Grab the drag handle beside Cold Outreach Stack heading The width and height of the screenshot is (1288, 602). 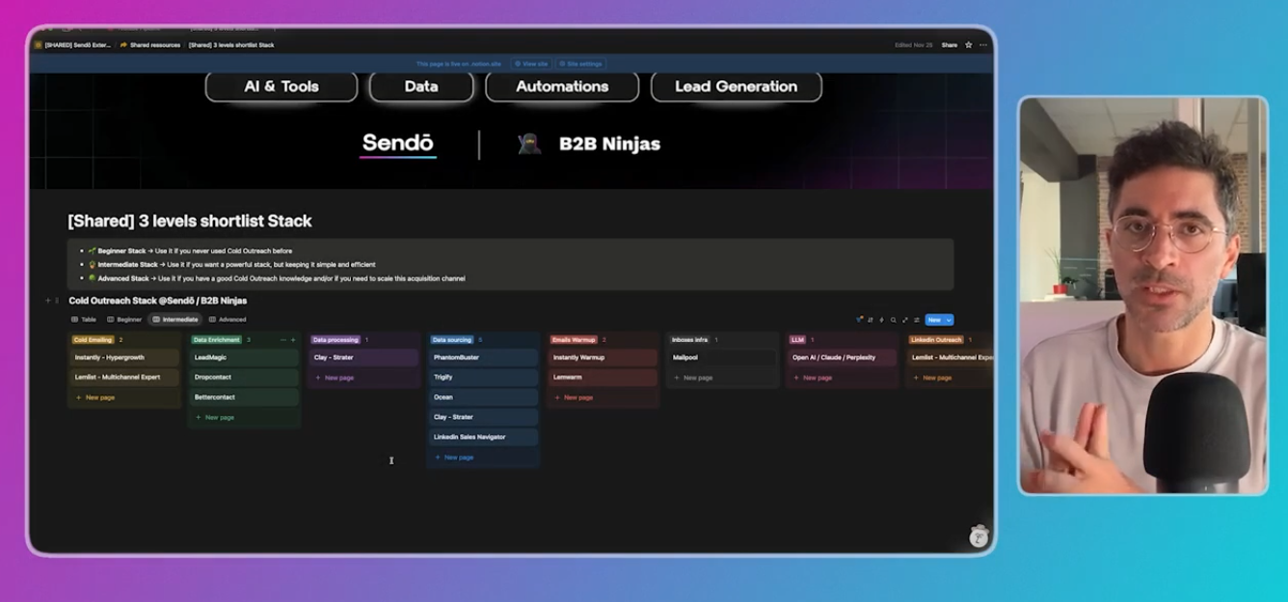click(57, 301)
